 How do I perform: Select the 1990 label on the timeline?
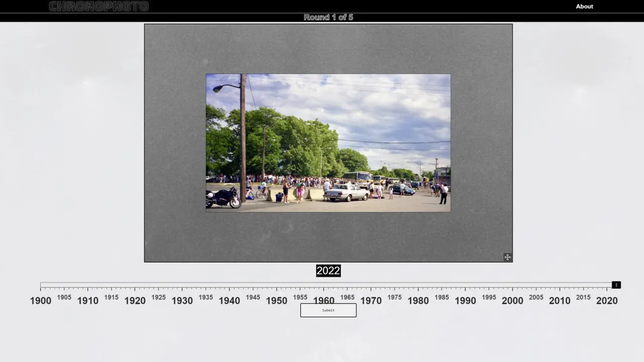click(x=465, y=301)
